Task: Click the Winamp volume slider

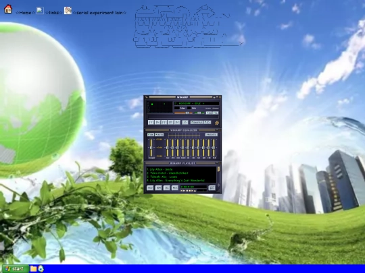Action: [x=183, y=113]
